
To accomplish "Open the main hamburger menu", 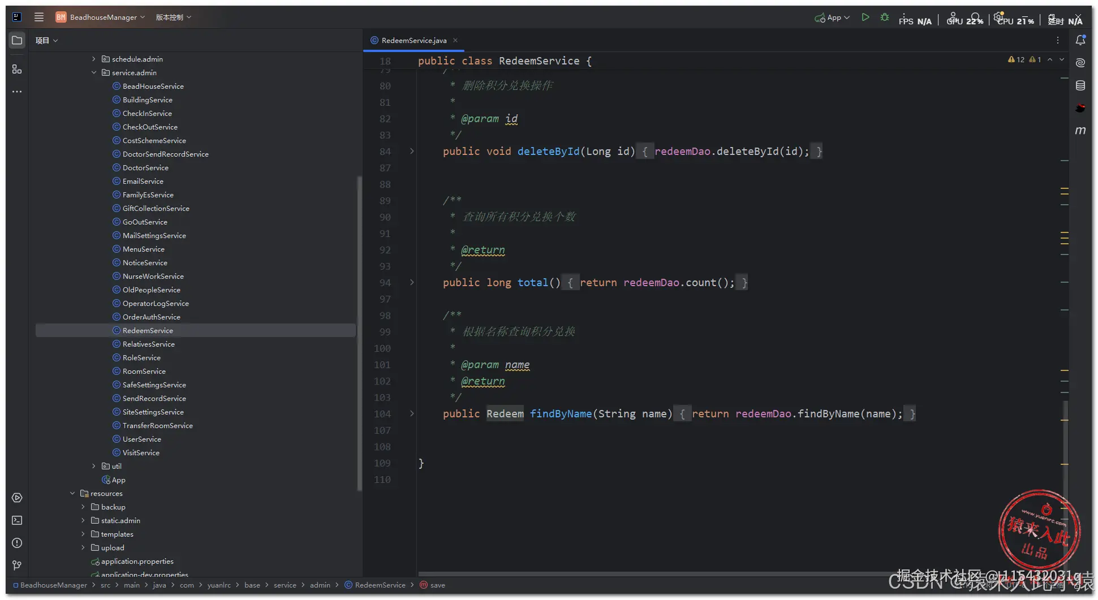I will tap(39, 17).
